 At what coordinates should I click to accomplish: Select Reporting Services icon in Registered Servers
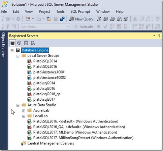tap(26, 43)
